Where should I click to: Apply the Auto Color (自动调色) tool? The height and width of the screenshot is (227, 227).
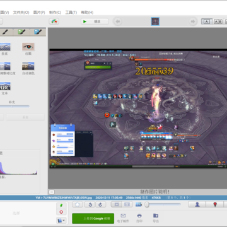[28, 69]
